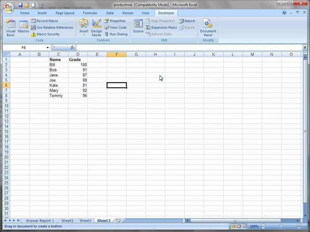
Task: Click the Office button
Action: (x=9, y=8)
